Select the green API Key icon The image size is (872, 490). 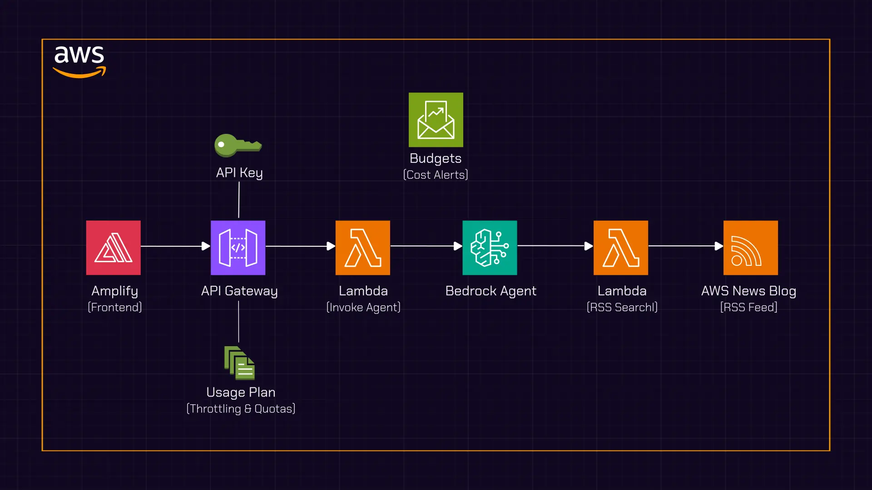coord(238,145)
